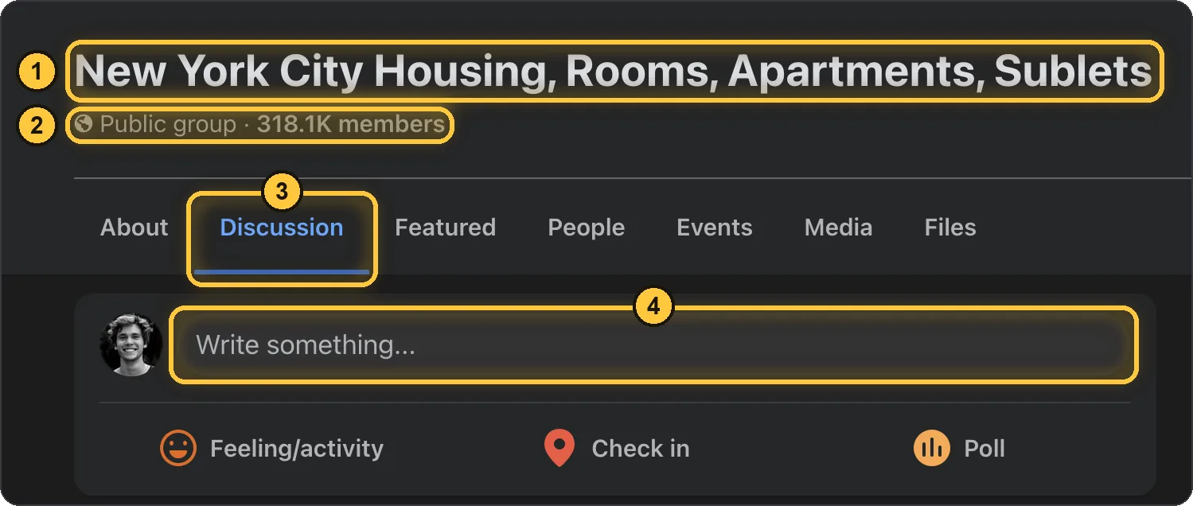Click the yellow number 4 annotation badge
The image size is (1193, 506).
click(x=653, y=306)
